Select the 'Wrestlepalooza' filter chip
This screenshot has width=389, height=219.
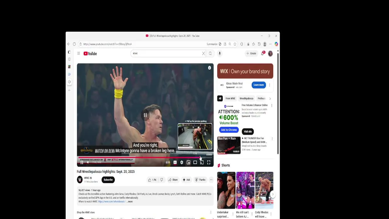coord(246,99)
